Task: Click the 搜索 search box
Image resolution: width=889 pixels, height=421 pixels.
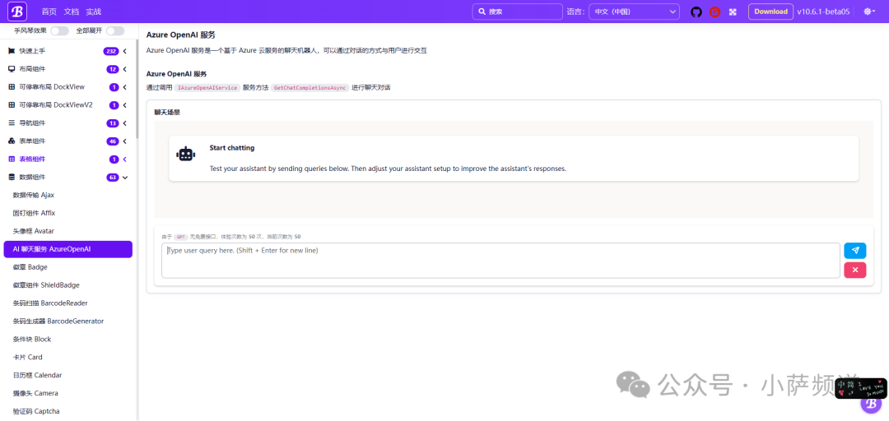Action: (517, 12)
